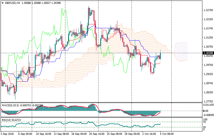
Task: Click the RSI 30 level label
Action: pyautogui.click(x=204, y=127)
